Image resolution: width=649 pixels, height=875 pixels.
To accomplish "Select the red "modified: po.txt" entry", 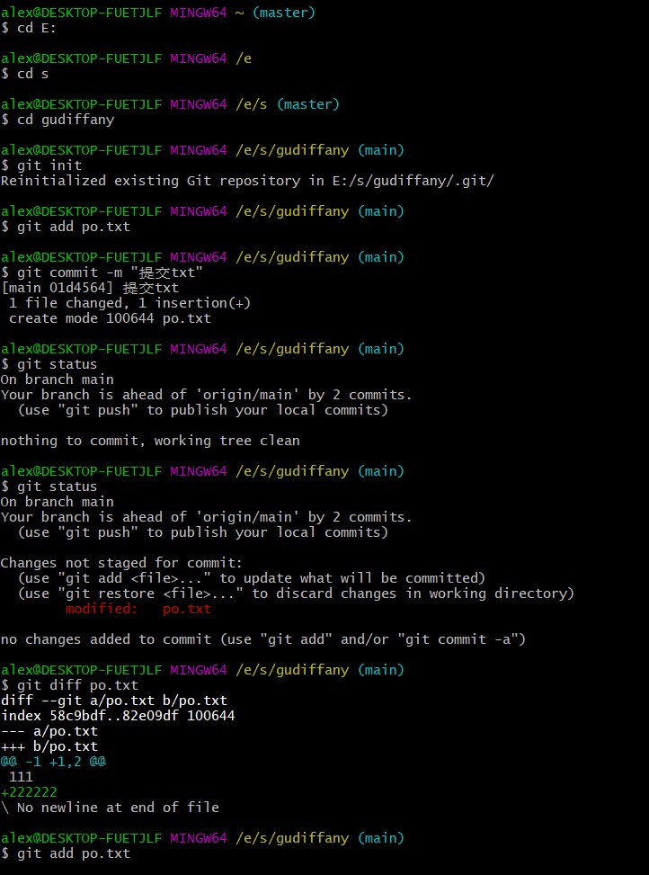I will pos(138,609).
